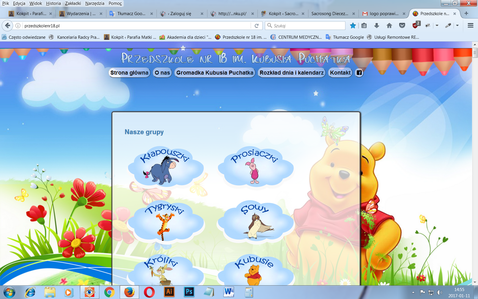The width and height of the screenshot is (478, 299).
Task: Bookmark this page with the star icon
Action: (x=353, y=26)
